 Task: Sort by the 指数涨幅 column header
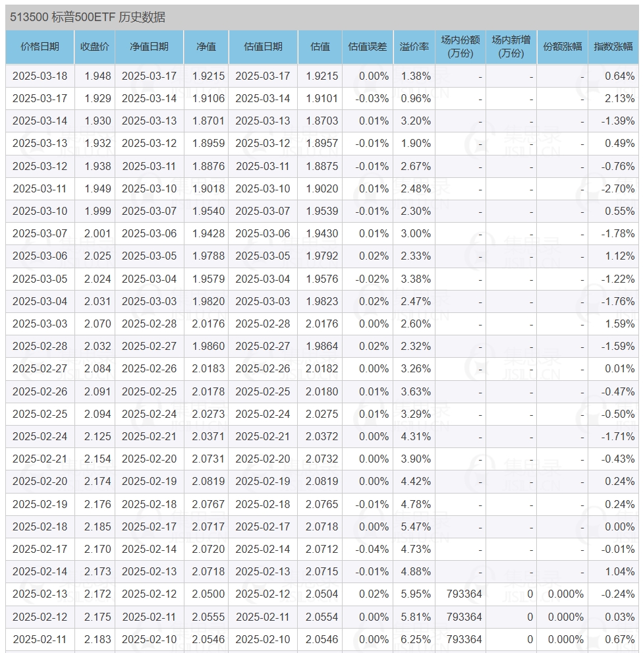(613, 47)
